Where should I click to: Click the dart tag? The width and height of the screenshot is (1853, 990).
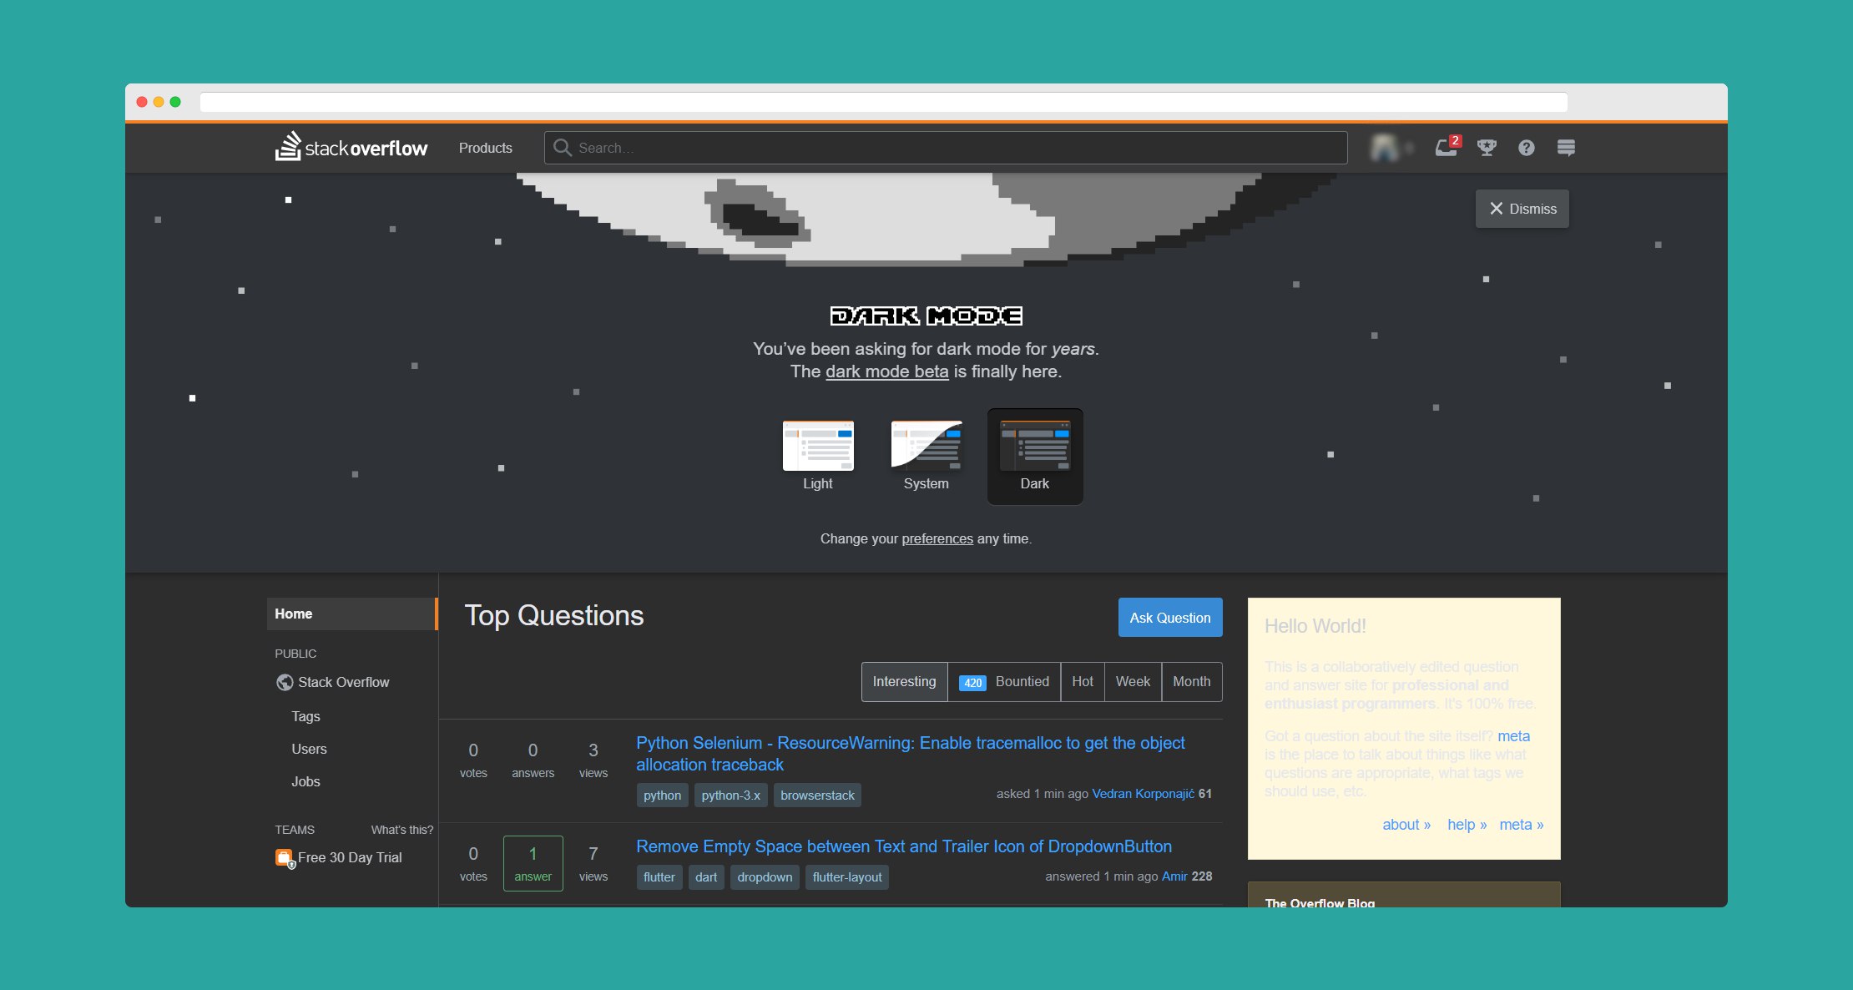tap(706, 877)
